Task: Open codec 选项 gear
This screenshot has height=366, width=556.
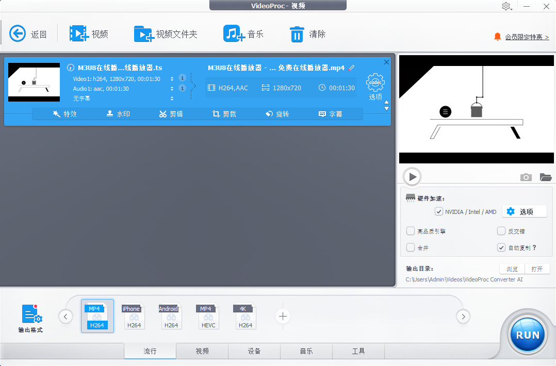Action: click(375, 87)
